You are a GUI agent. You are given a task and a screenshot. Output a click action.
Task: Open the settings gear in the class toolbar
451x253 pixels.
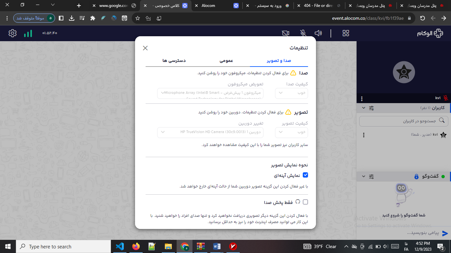point(13,33)
